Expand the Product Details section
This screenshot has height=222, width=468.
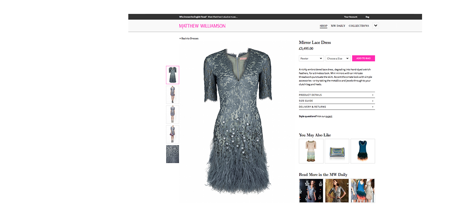click(x=337, y=95)
